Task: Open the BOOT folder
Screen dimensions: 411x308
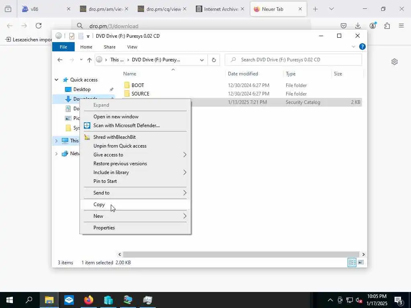Action: (138, 85)
